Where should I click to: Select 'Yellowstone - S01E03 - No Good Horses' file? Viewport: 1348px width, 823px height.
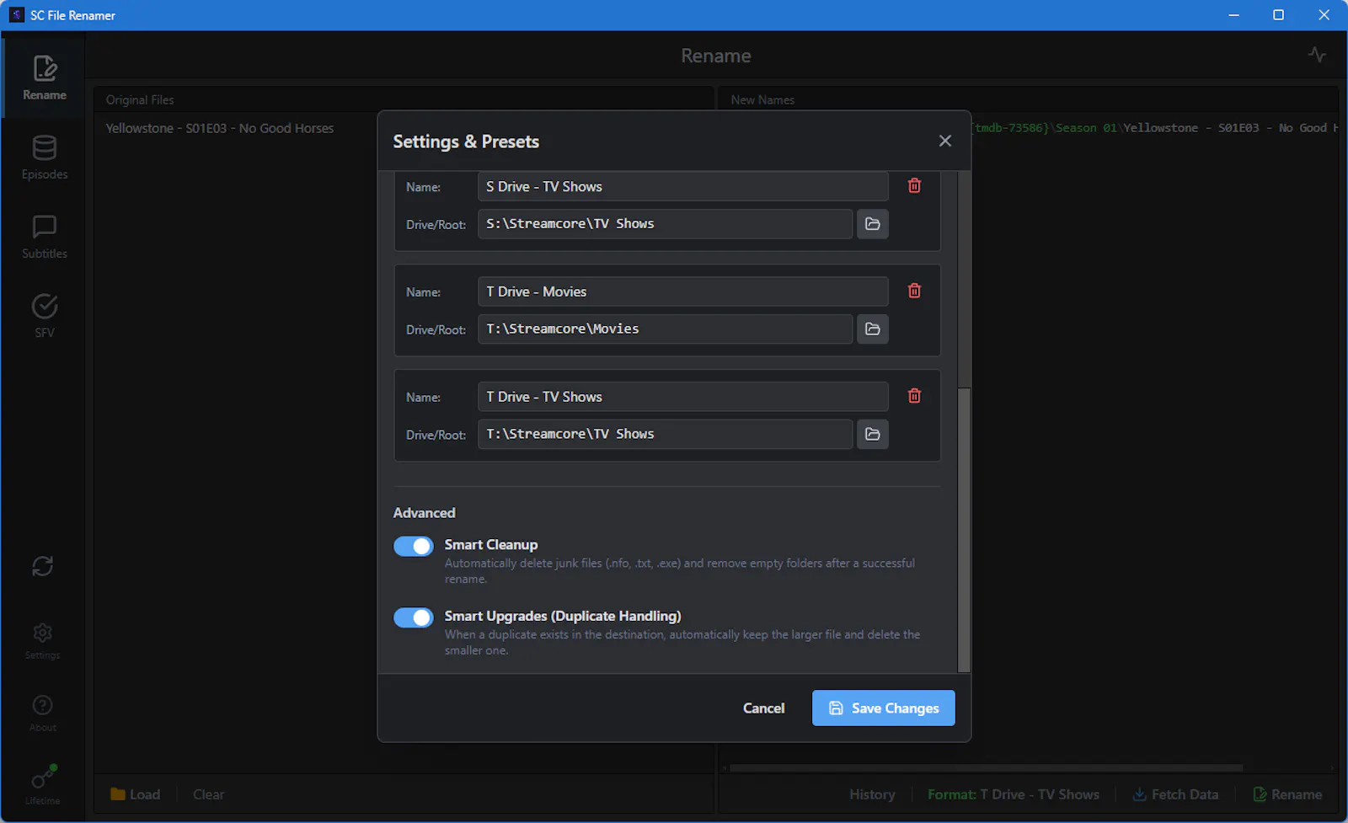click(x=220, y=128)
